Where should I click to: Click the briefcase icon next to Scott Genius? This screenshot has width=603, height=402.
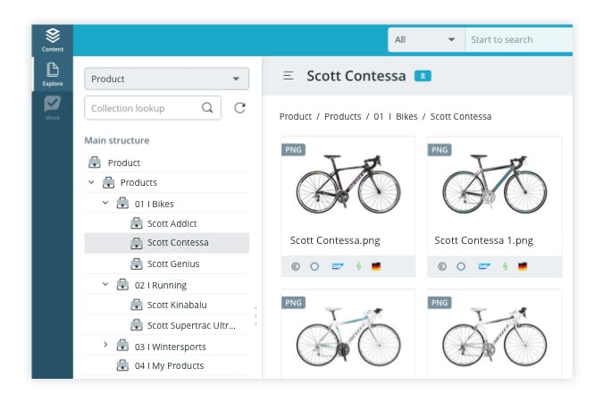tap(137, 264)
